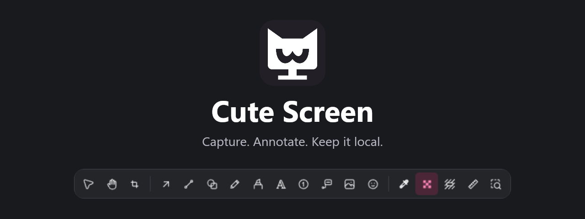Viewport: 585px width, 219px height.
Task: Open the emoji sticker tool
Action: pyautogui.click(x=373, y=184)
